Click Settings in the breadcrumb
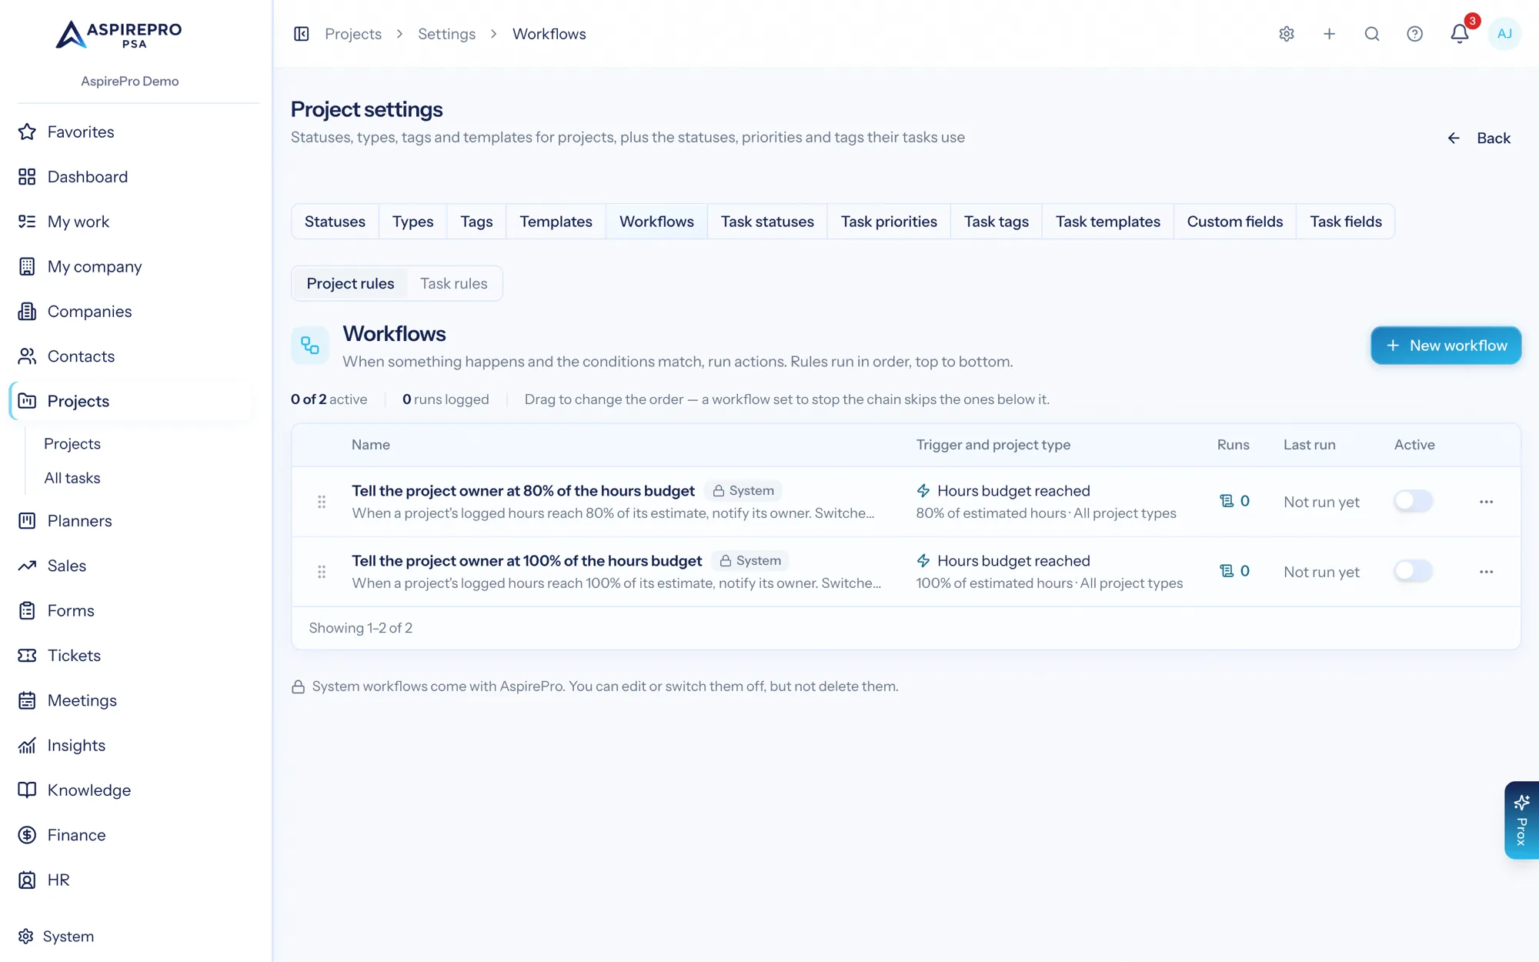This screenshot has width=1539, height=962. (446, 34)
